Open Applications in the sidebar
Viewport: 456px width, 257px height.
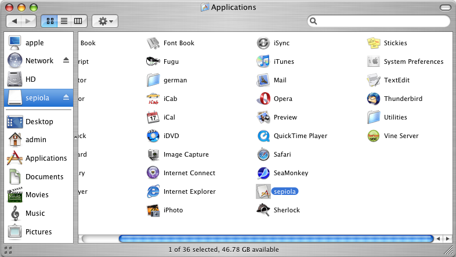coord(38,158)
